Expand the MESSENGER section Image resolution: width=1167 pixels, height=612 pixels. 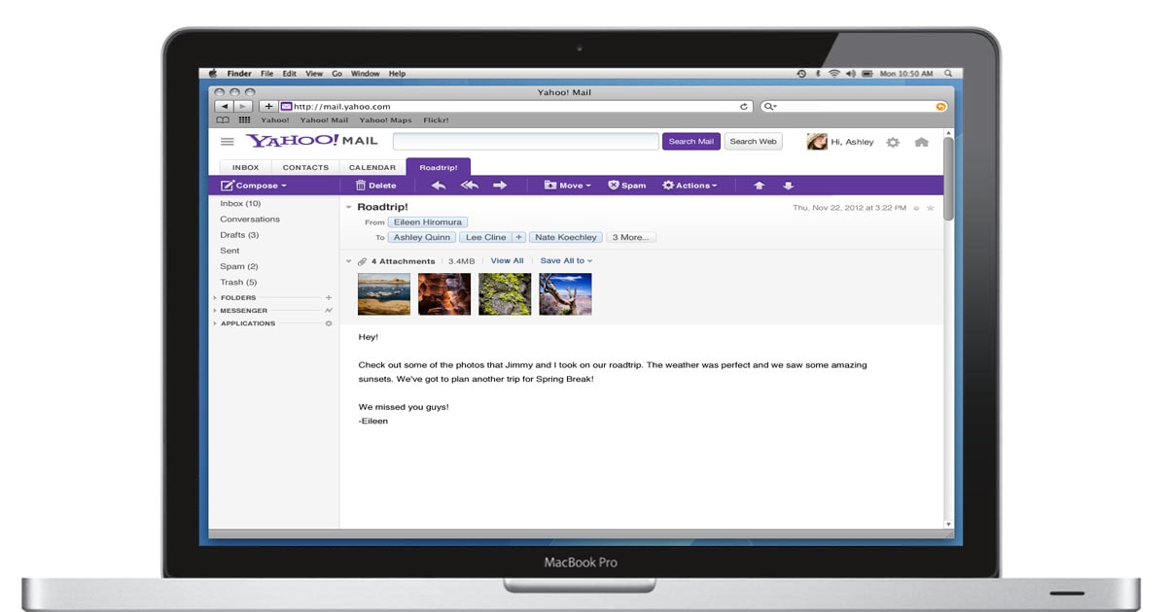(x=215, y=311)
